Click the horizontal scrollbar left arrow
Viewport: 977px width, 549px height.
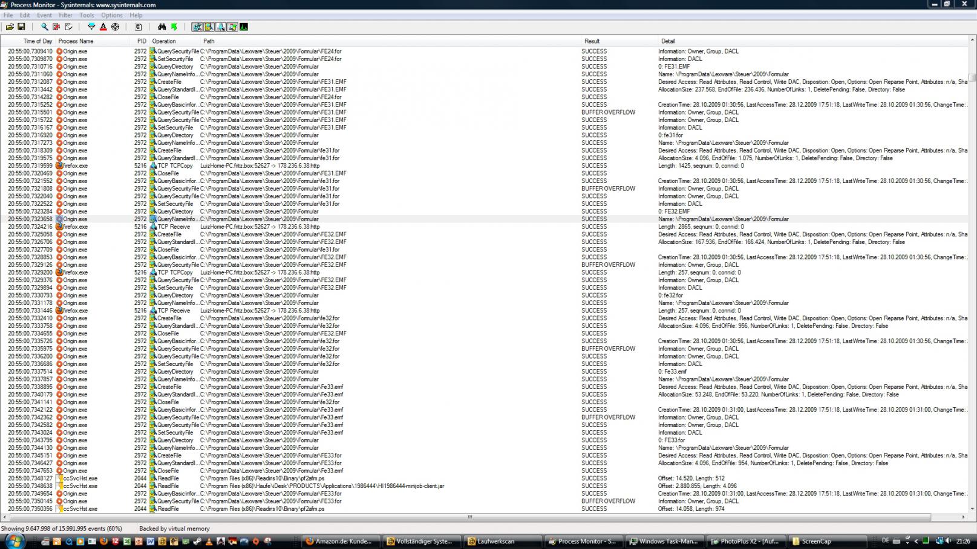click(5, 517)
